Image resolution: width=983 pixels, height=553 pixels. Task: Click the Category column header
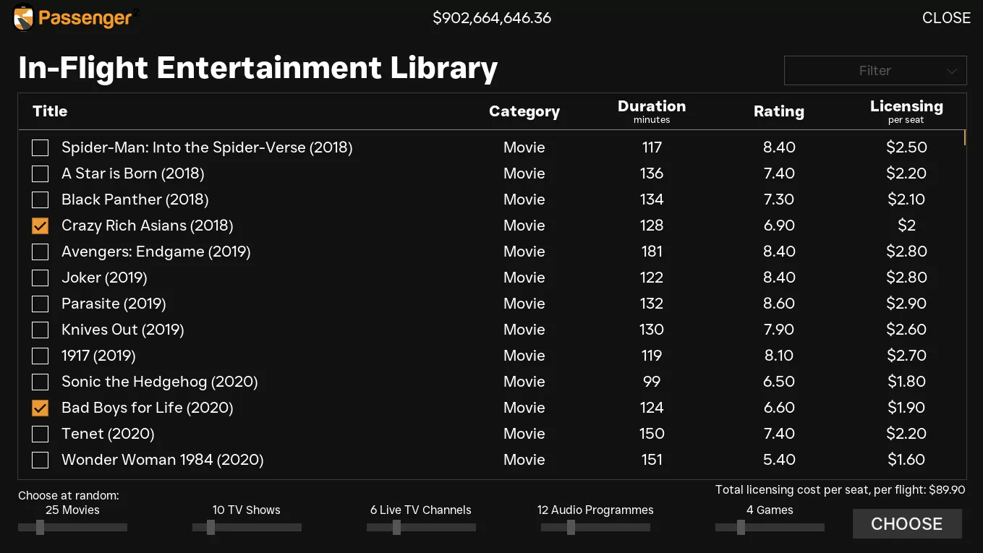click(524, 111)
